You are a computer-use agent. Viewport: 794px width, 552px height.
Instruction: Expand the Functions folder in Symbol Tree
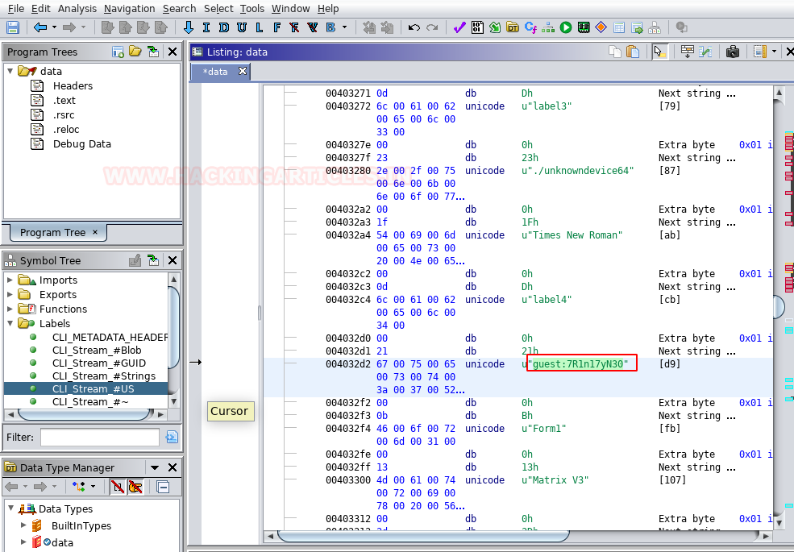[10, 309]
